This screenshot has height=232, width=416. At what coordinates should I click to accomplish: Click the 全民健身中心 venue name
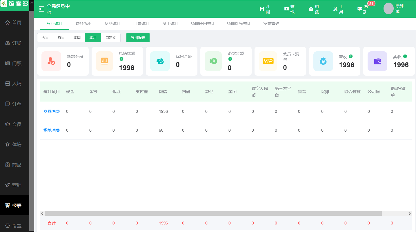point(58,9)
